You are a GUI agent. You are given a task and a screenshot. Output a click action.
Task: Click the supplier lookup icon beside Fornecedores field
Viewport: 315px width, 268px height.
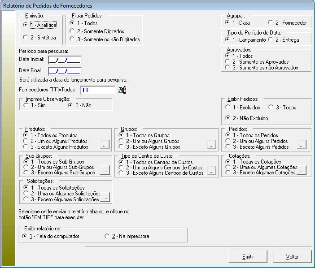coord(122,90)
